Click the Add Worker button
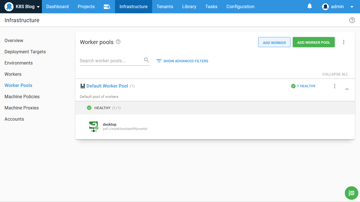 pyautogui.click(x=274, y=42)
